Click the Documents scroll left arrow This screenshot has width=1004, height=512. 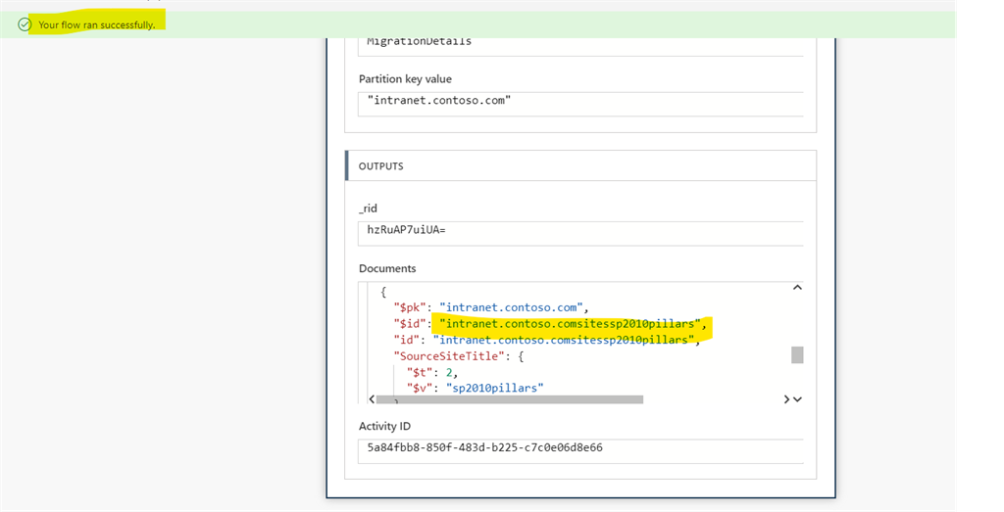point(372,399)
